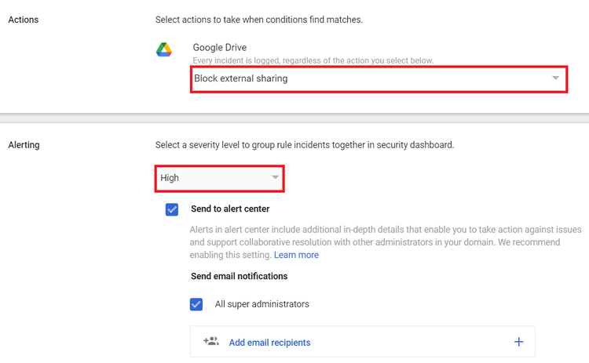Click the Send email notifications heading

pos(240,277)
